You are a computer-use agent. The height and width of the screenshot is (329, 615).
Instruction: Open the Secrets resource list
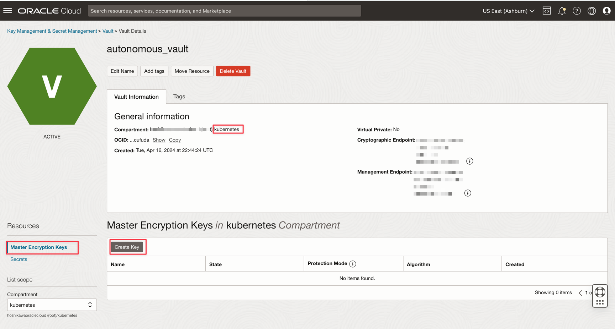click(19, 259)
